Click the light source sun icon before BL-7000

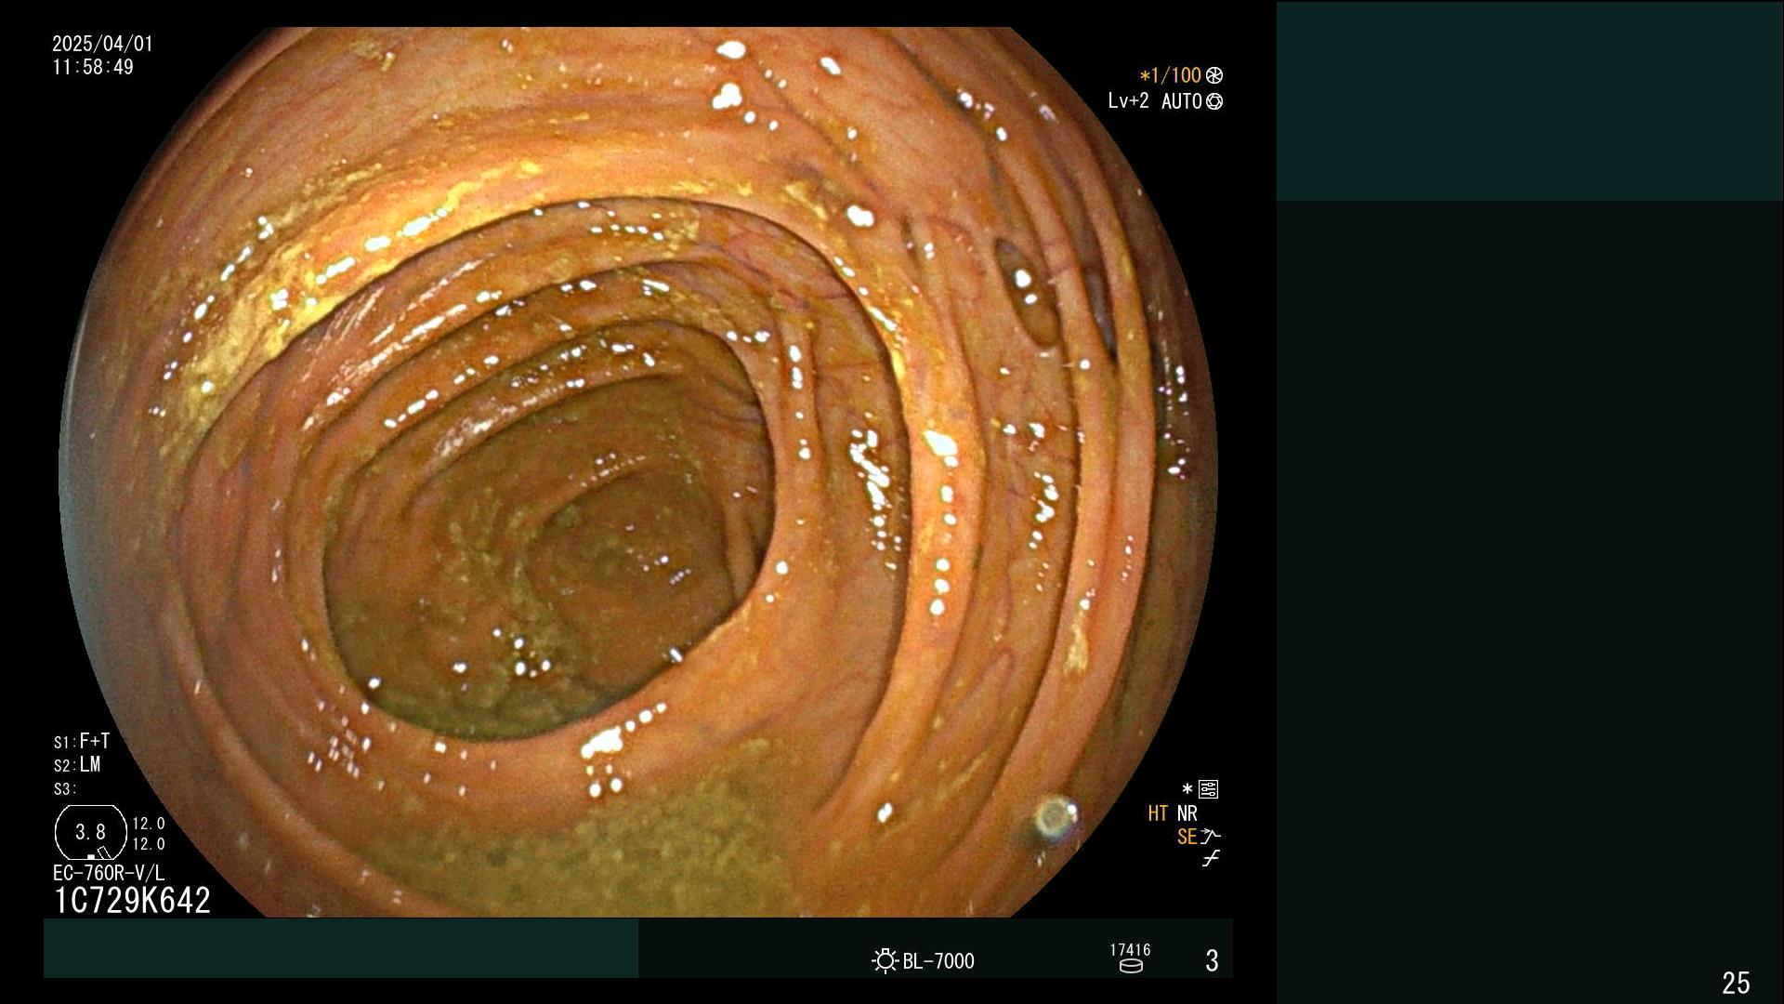point(885,960)
